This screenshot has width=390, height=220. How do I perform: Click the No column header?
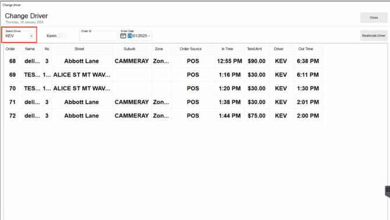(47, 49)
